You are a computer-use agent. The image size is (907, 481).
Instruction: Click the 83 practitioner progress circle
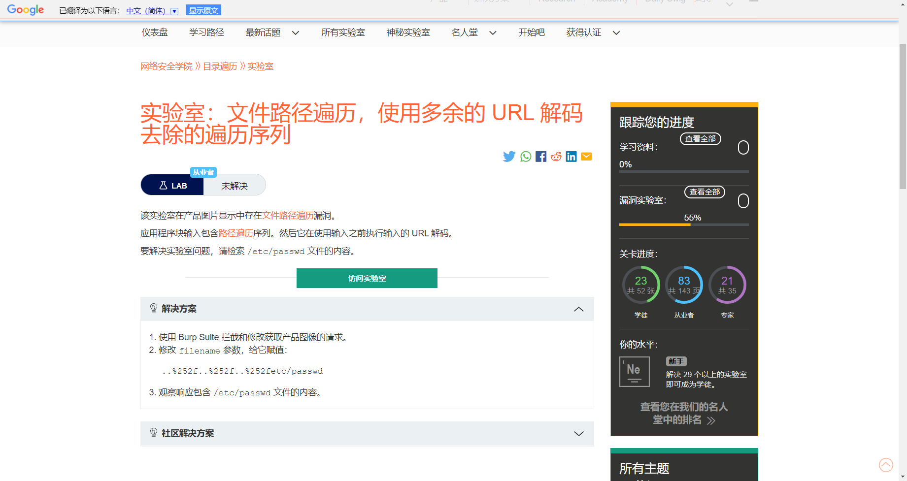pos(684,285)
